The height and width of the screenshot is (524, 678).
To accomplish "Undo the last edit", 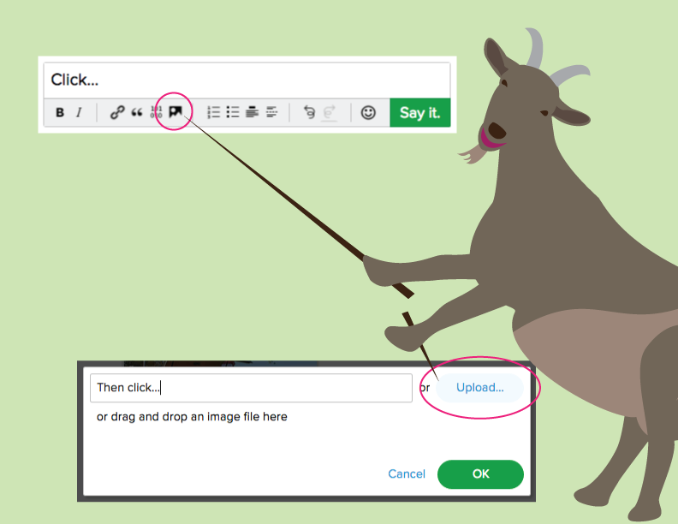I will 310,112.
